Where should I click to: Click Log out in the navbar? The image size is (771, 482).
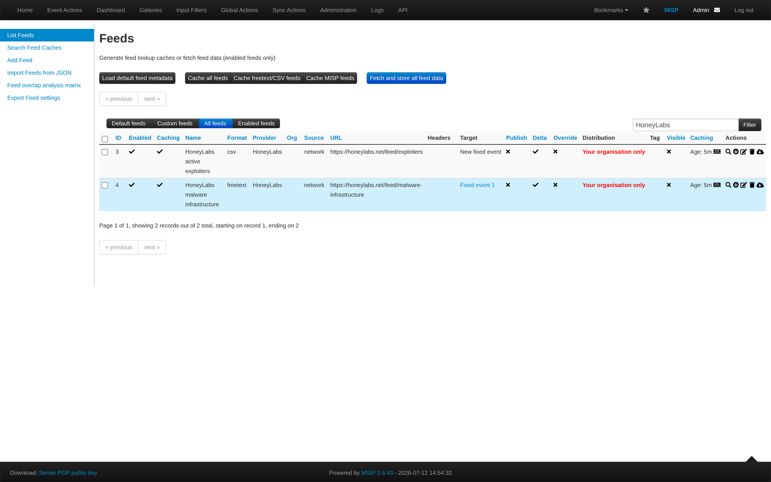[744, 10]
